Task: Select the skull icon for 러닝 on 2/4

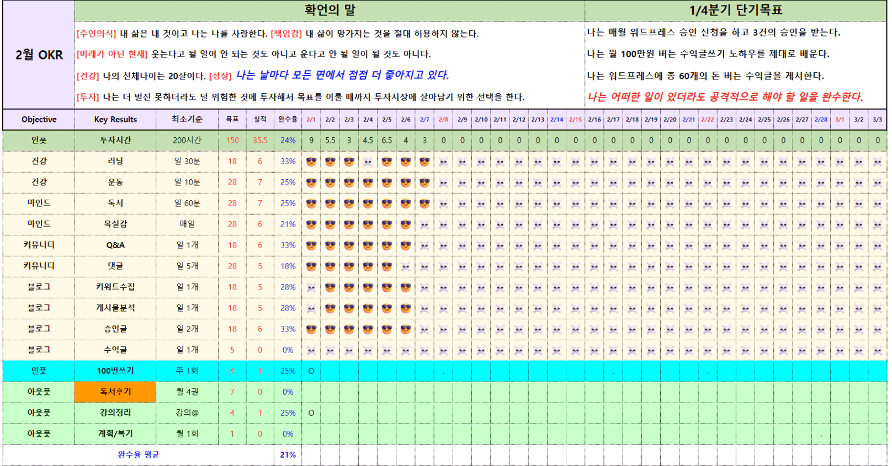Action: [x=368, y=162]
